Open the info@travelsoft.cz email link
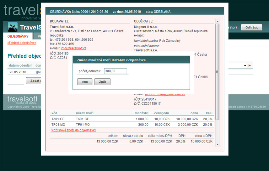Screen dimensions: 269x171 (73, 48)
